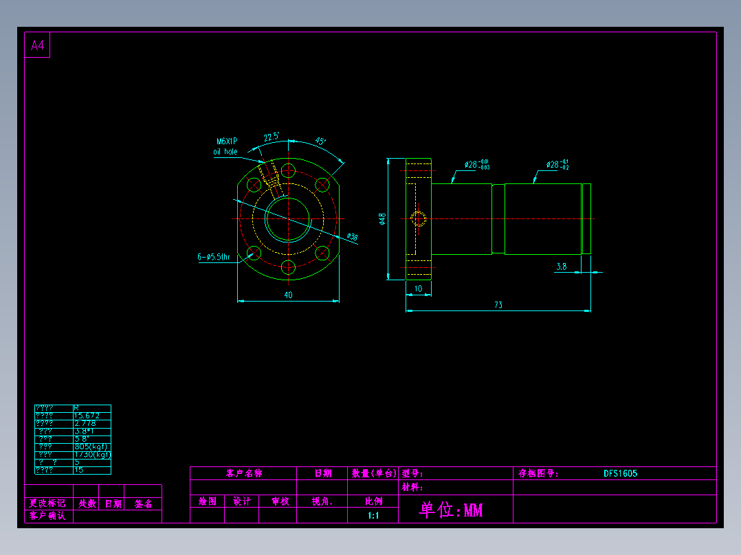The image size is (741, 555).
Task: Click the 型号 label
Action: coord(412,473)
